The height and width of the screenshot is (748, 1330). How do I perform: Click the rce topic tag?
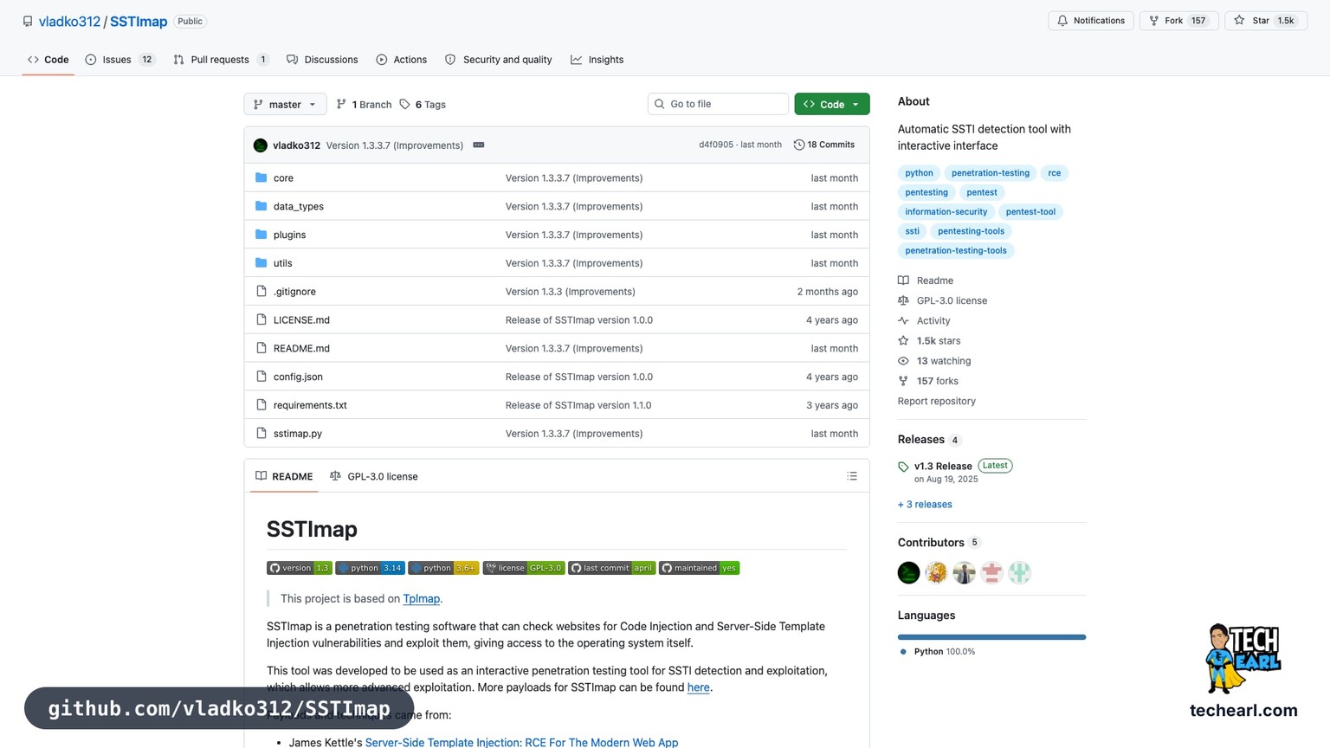[1054, 173]
